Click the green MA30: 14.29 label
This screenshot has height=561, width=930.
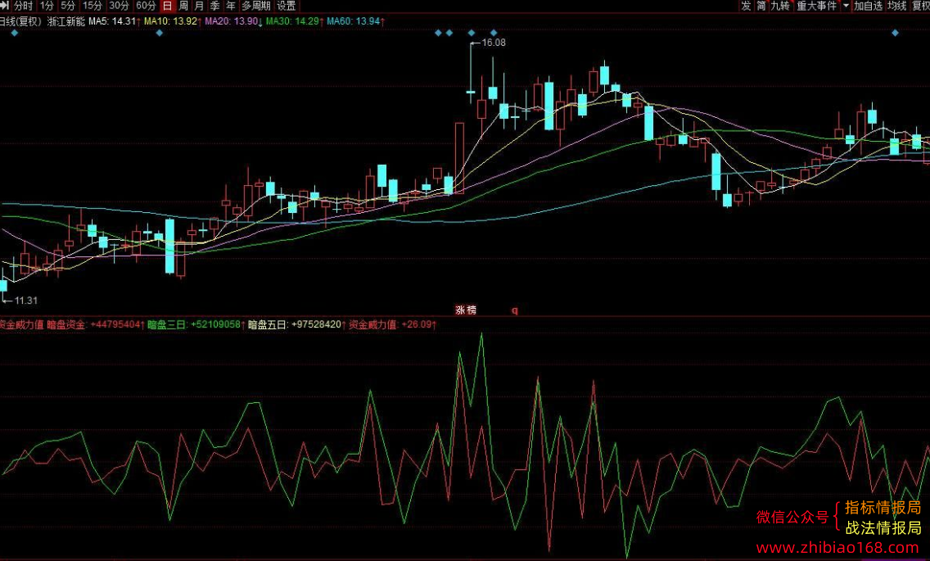coord(295,21)
